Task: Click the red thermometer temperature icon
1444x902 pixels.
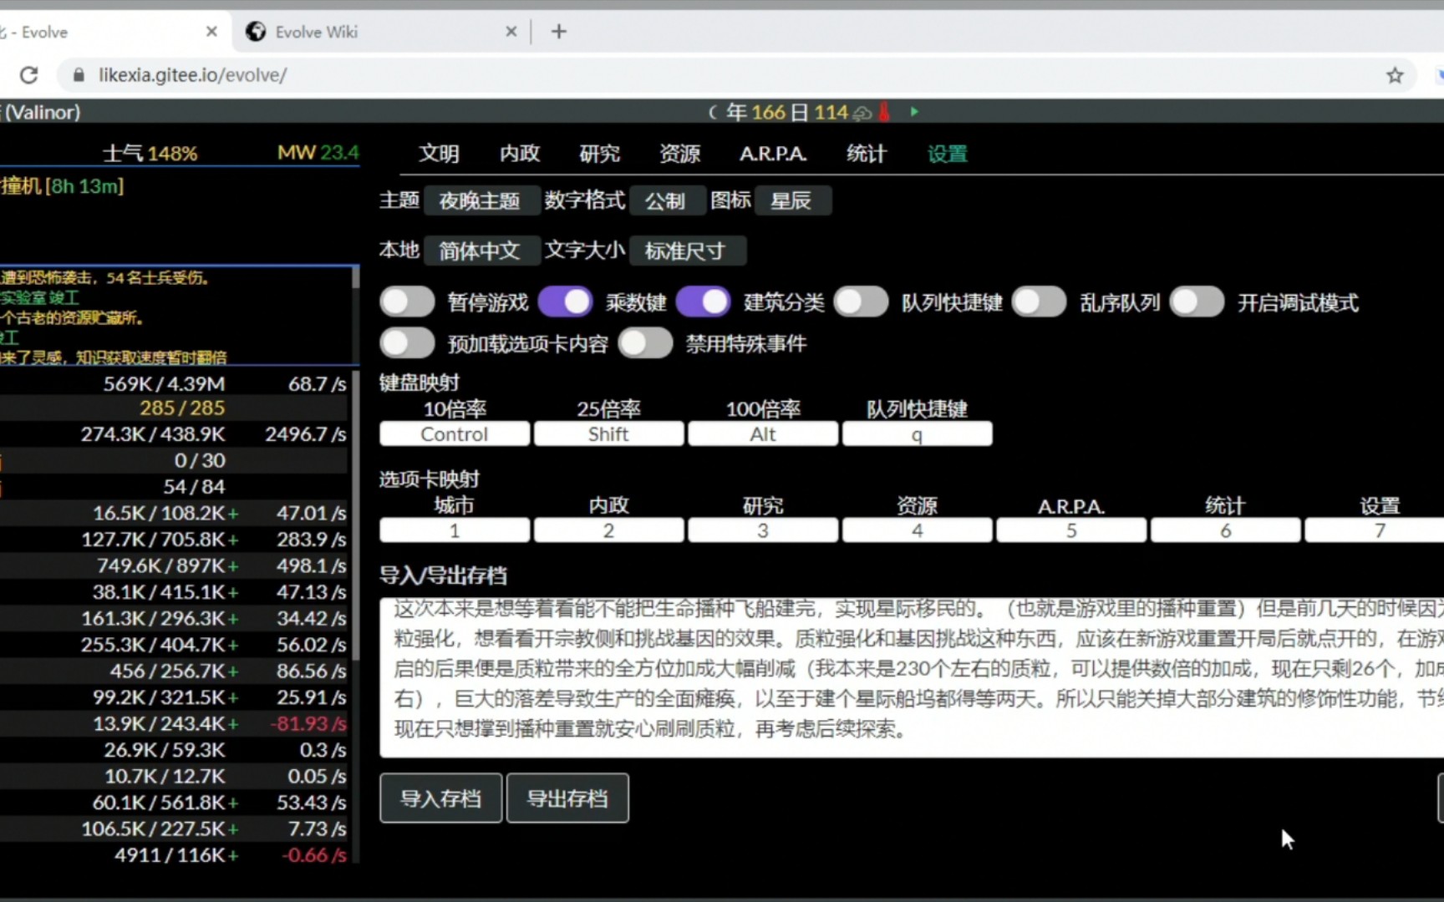Action: point(885,112)
